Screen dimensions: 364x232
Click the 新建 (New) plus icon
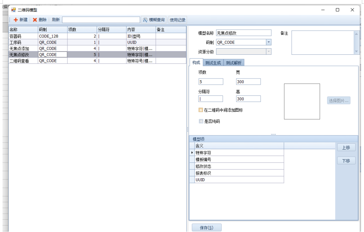click(16, 20)
